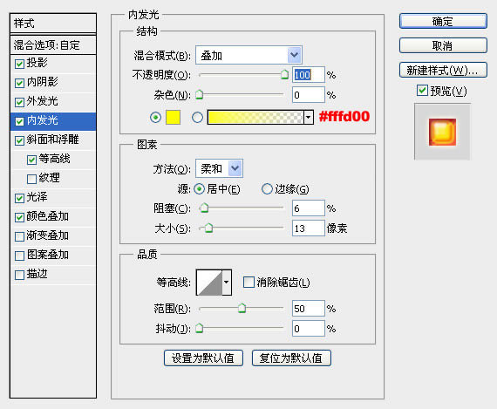Click the 大小 size slider handle
Image resolution: width=497 pixels, height=409 pixels.
click(208, 228)
